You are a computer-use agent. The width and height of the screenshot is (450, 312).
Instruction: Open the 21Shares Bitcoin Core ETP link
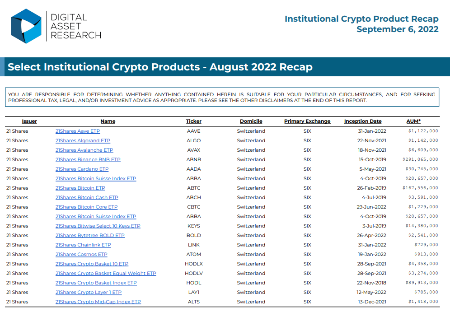[86, 207]
